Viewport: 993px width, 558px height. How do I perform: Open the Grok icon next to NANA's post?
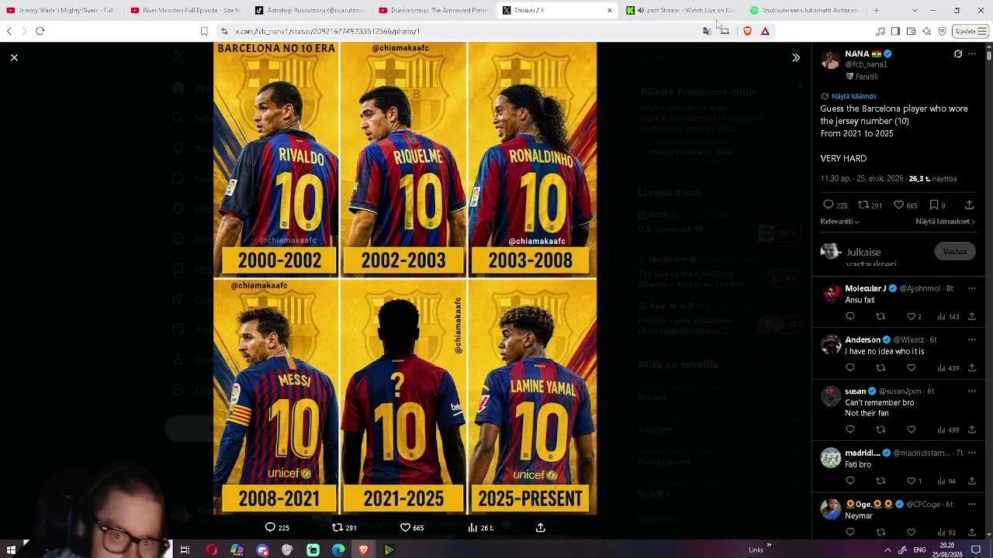point(958,54)
